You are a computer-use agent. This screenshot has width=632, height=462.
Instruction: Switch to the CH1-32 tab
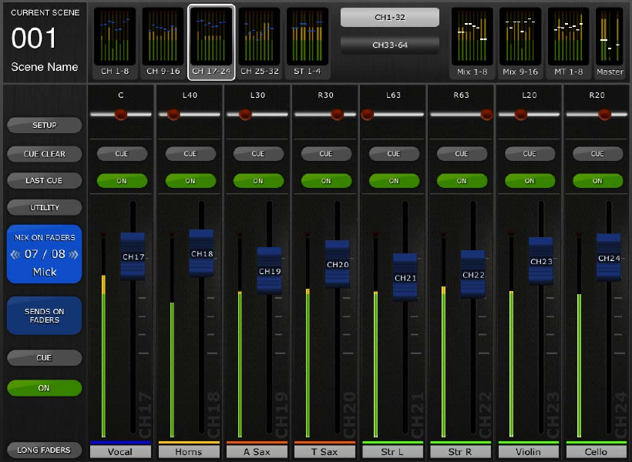390,18
